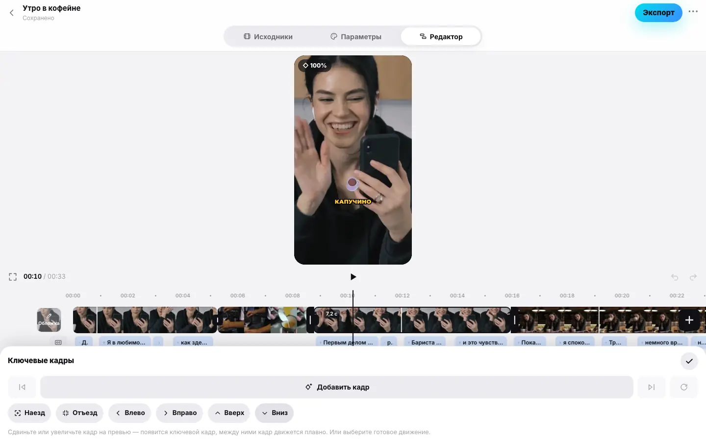This screenshot has height=441, width=706.
Task: Select subtitle 'я споко...'
Action: click(x=575, y=343)
